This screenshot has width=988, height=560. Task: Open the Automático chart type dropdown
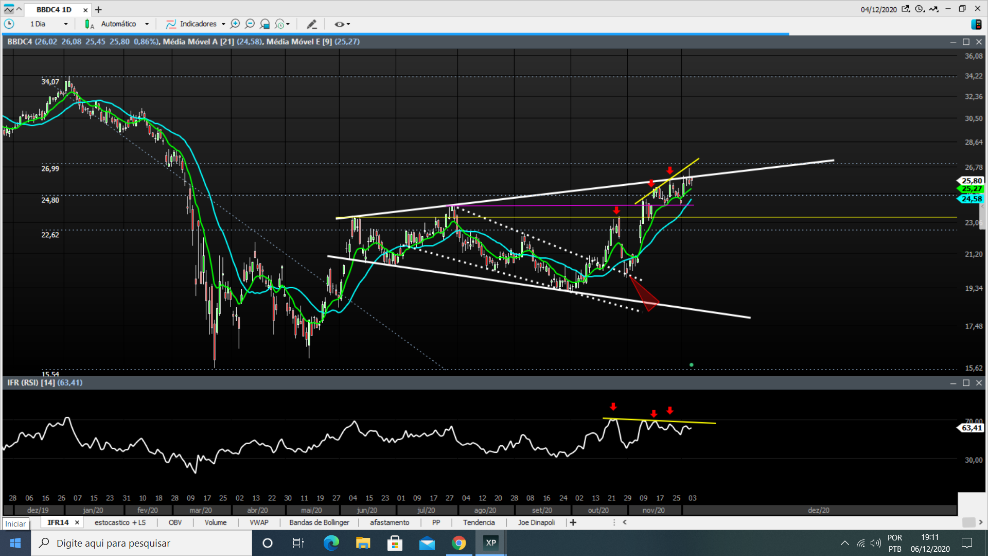click(x=147, y=24)
